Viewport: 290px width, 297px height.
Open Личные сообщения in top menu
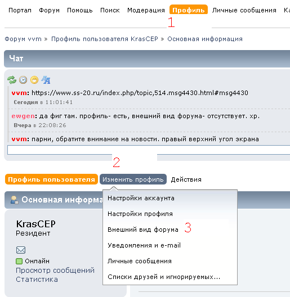pos(244,10)
